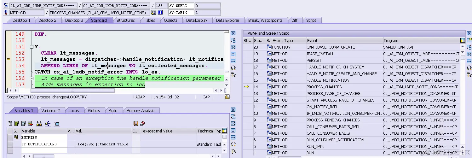Open layout settings icon in stack table

click(x=463, y=40)
